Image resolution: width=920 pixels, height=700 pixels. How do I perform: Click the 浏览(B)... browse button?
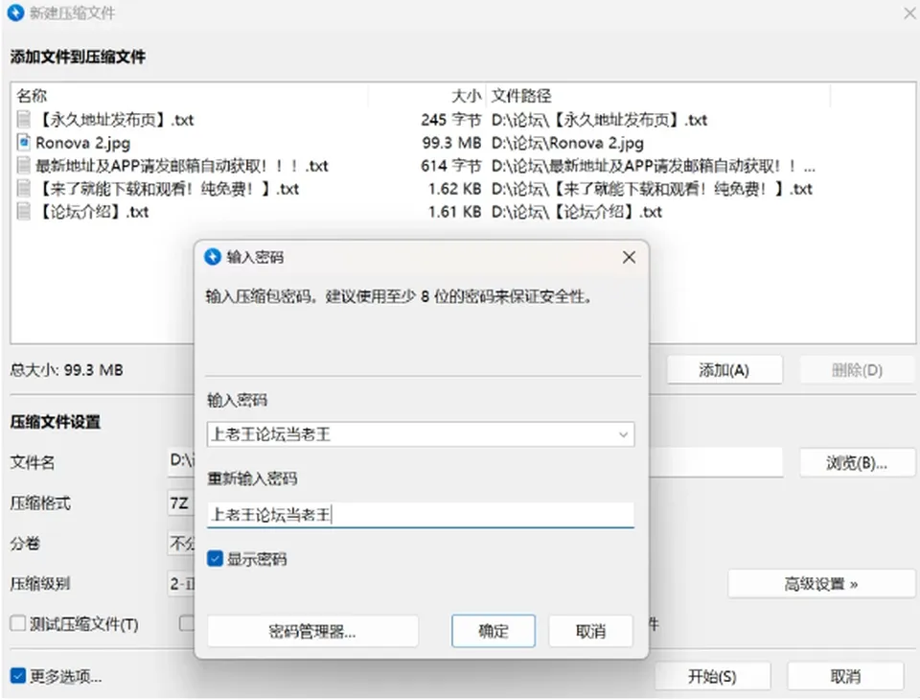(x=857, y=463)
